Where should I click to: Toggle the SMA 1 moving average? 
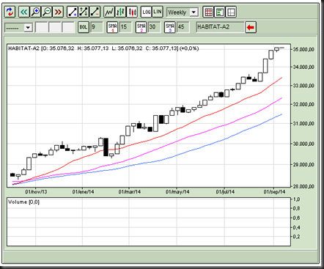pos(112,27)
